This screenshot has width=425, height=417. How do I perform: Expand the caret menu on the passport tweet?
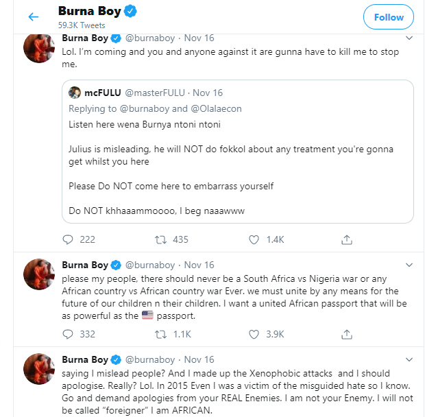click(x=409, y=265)
